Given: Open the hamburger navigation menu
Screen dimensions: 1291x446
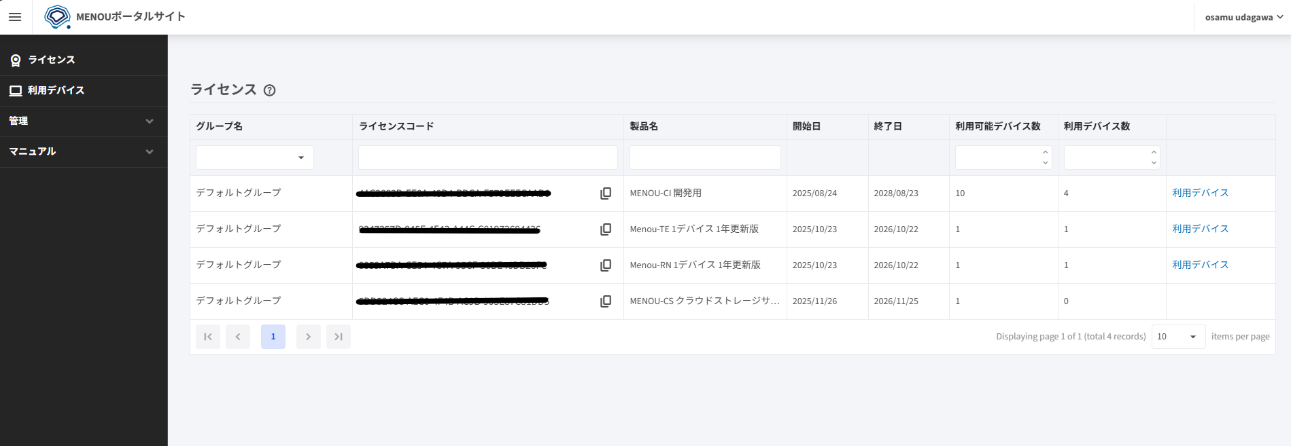Looking at the screenshot, I should pyautogui.click(x=15, y=17).
